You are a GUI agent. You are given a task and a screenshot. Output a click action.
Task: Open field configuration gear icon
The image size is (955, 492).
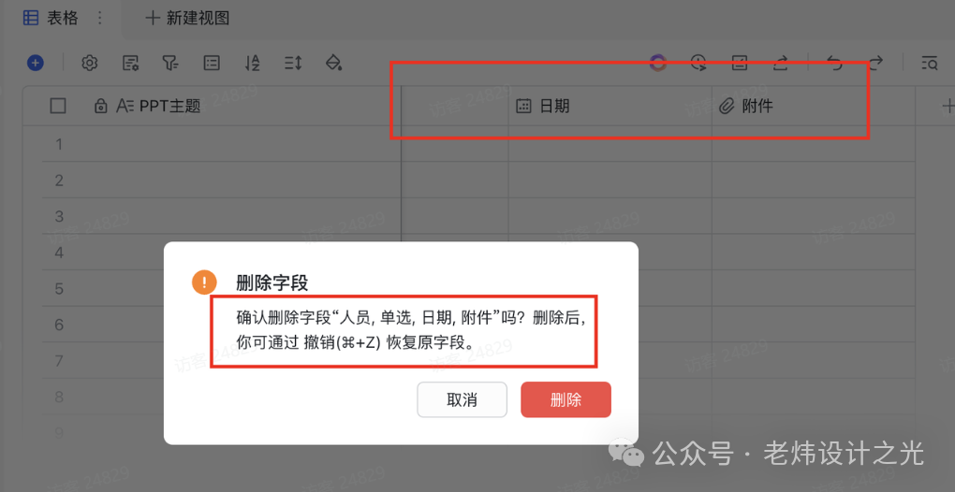90,62
